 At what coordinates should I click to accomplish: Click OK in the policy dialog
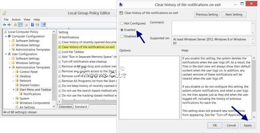pyautogui.click(x=215, y=125)
